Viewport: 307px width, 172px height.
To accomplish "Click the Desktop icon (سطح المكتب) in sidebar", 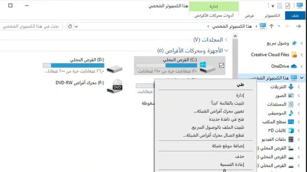I will (291, 122).
